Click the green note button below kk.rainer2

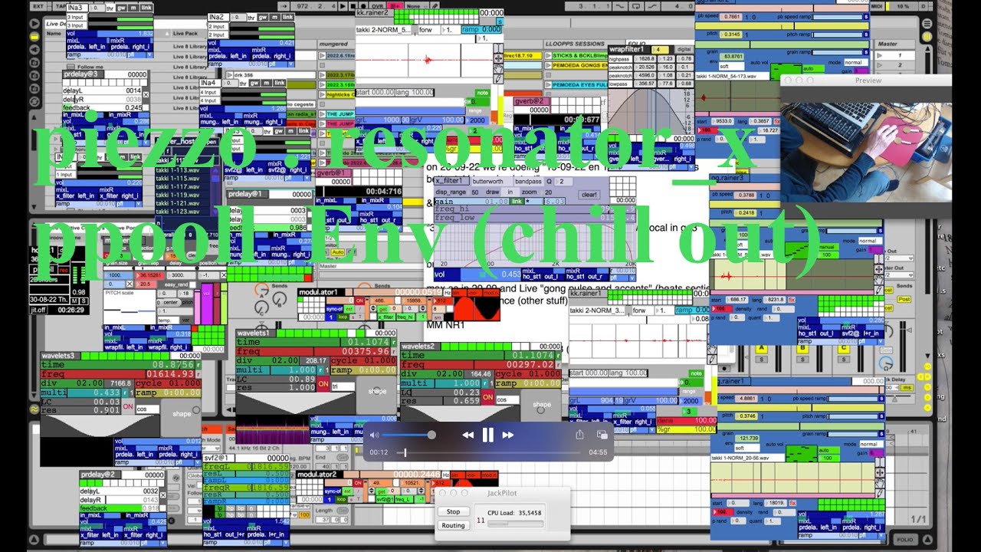[x=481, y=92]
